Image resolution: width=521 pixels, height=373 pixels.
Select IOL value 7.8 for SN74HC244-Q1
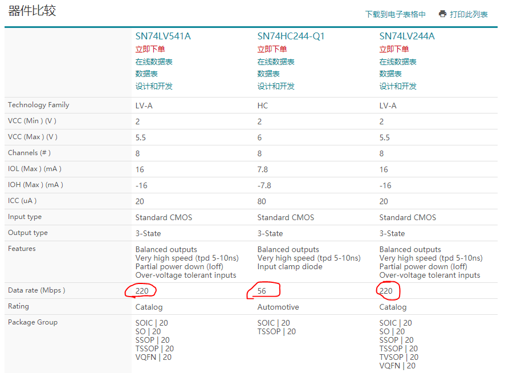point(262,169)
